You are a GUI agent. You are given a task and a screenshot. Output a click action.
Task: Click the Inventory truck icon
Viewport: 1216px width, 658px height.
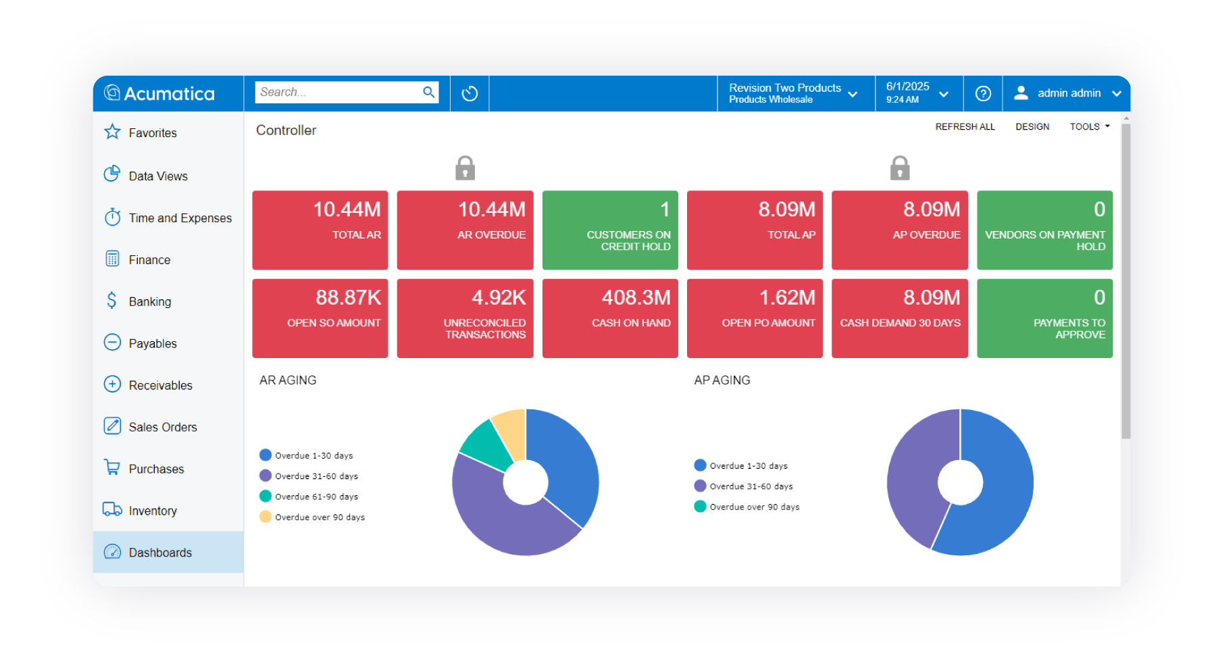click(112, 509)
